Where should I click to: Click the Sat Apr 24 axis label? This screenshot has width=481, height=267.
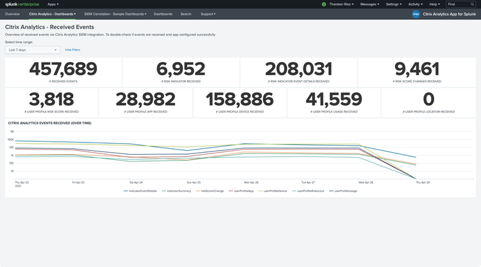coord(136,182)
